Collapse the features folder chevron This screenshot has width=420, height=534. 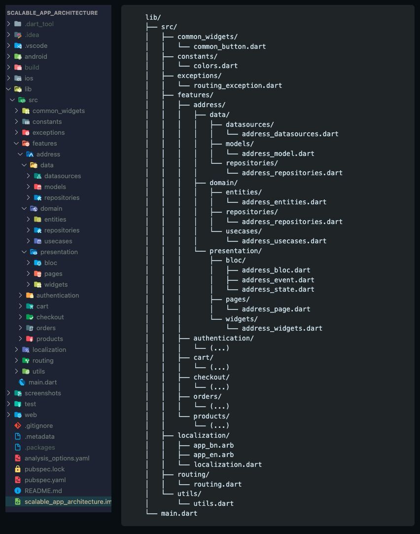(16, 143)
